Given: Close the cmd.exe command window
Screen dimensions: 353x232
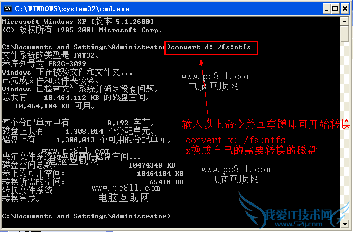Looking at the screenshot, I should (x=345, y=9).
